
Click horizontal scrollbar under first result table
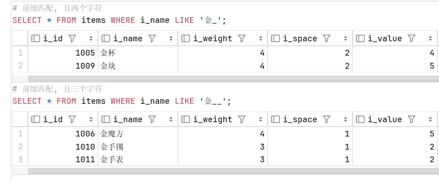[x=234, y=78]
